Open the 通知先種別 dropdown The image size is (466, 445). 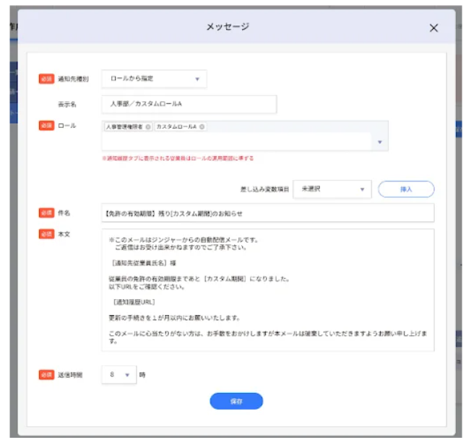coord(154,79)
